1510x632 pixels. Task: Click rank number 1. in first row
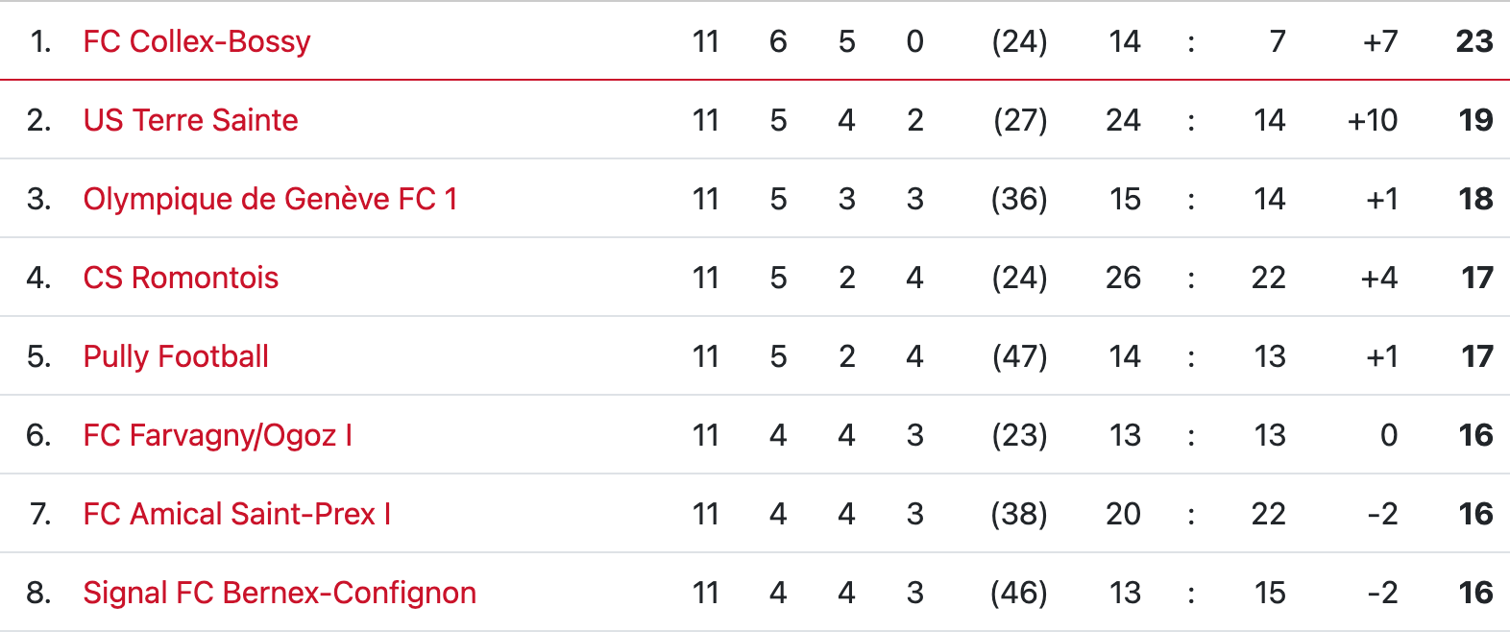coord(39,41)
